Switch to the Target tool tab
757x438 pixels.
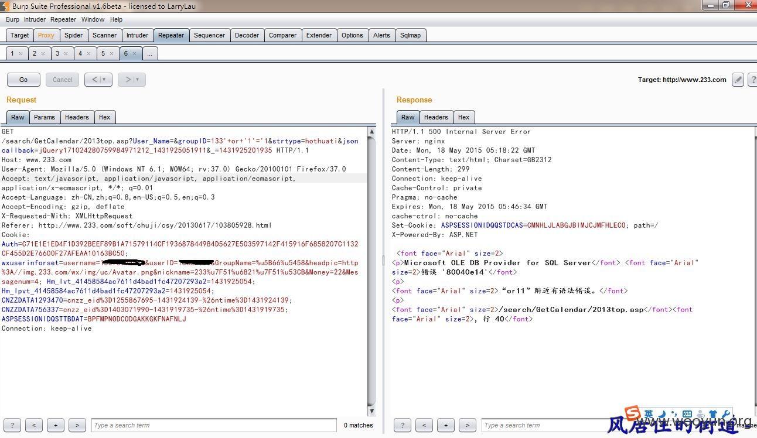coord(19,35)
